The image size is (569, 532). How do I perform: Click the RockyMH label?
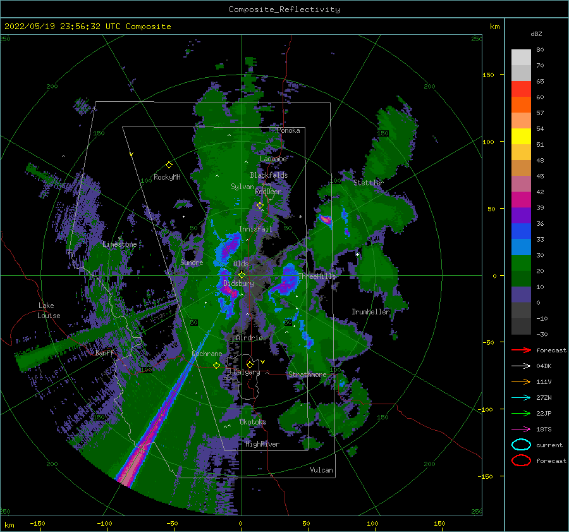coord(167,177)
